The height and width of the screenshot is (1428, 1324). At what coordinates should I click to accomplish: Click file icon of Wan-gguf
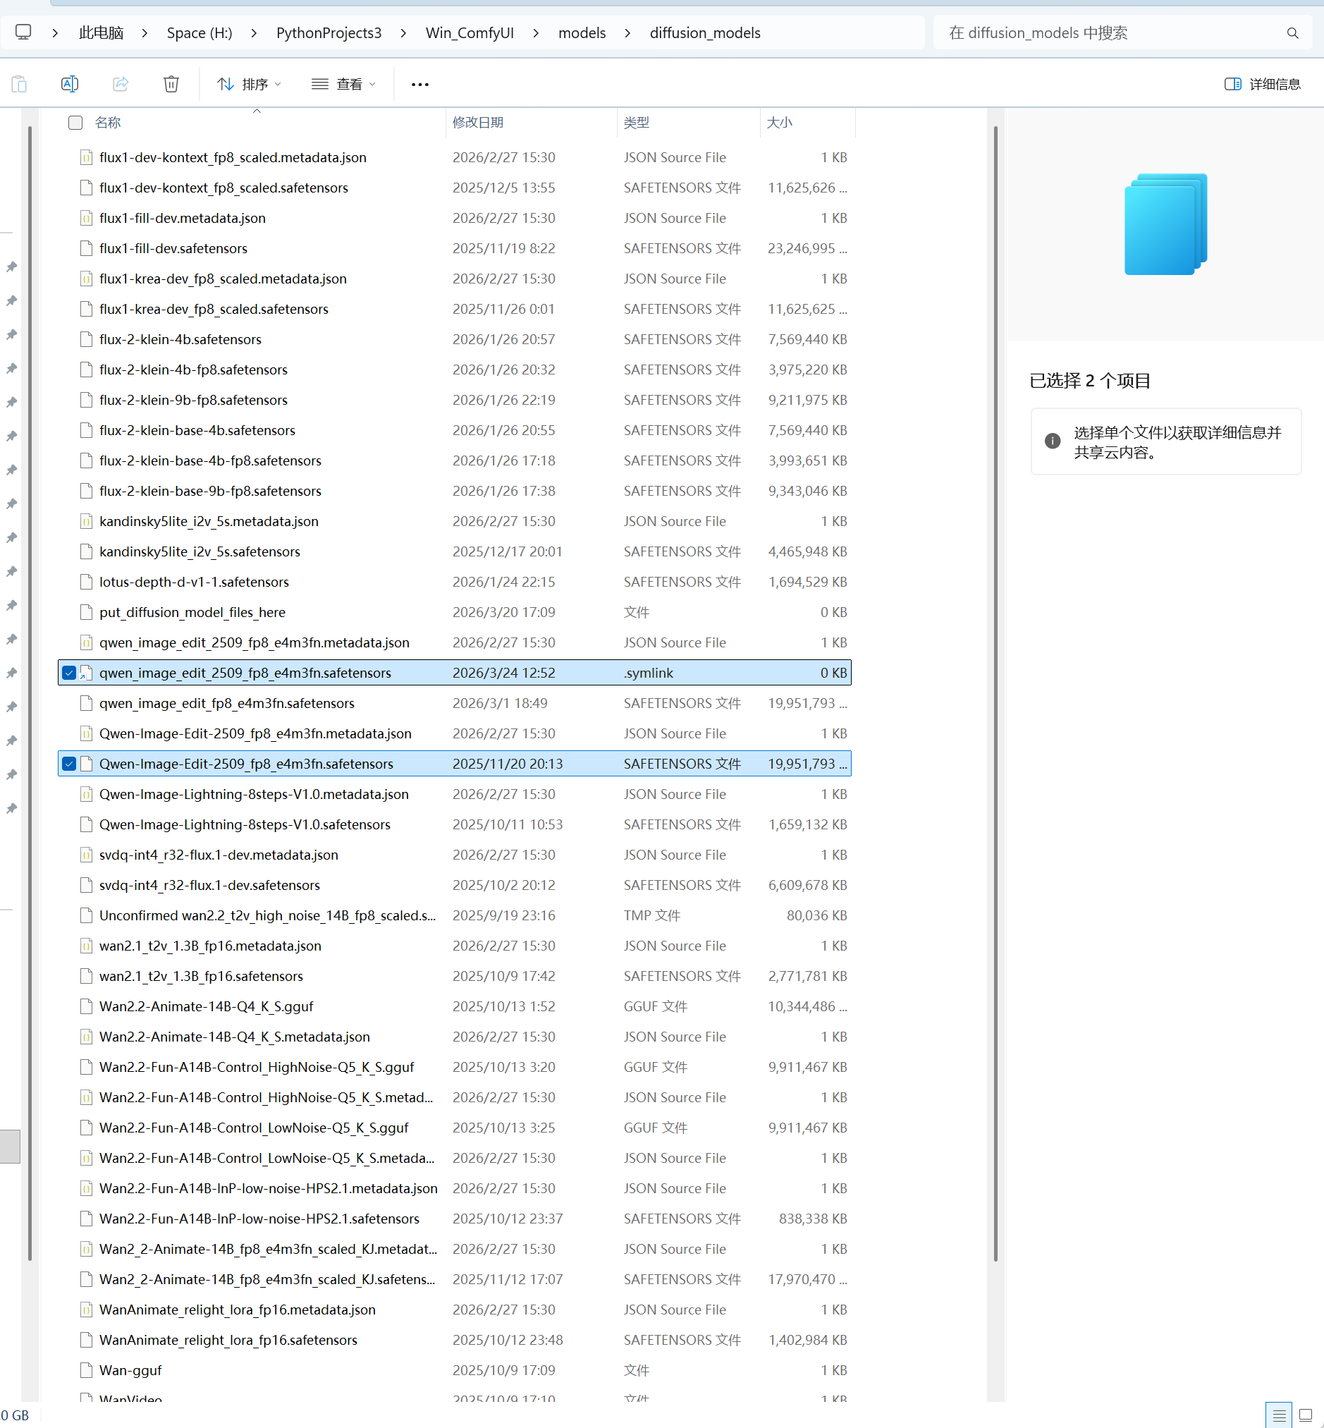tap(86, 1370)
